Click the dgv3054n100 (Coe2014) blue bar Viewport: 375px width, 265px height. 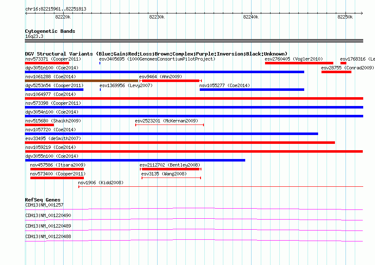pyautogui.click(x=194, y=116)
